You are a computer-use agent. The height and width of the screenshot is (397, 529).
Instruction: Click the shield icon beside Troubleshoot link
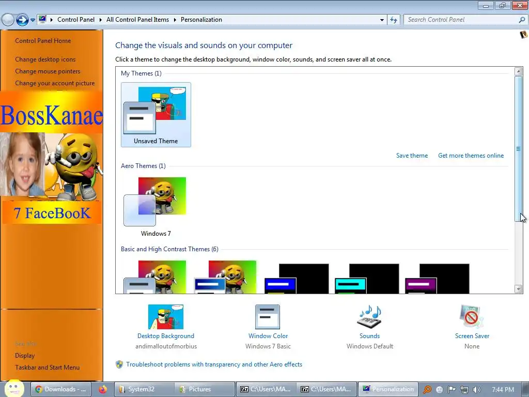point(119,364)
